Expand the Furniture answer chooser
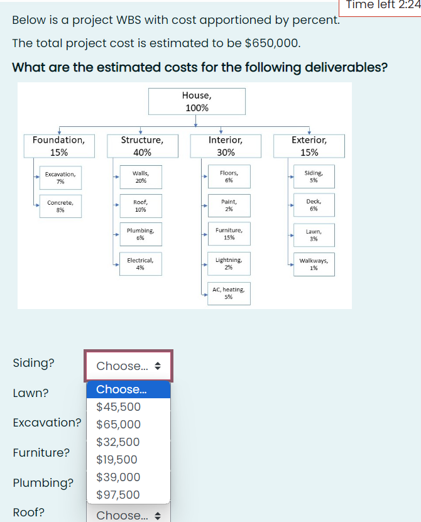The image size is (421, 522). pyautogui.click(x=128, y=453)
